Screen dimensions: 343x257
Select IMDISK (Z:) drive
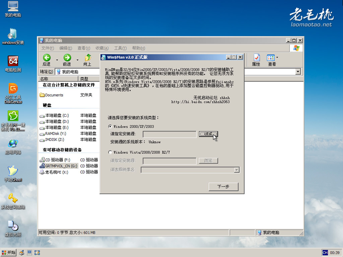[52, 140]
